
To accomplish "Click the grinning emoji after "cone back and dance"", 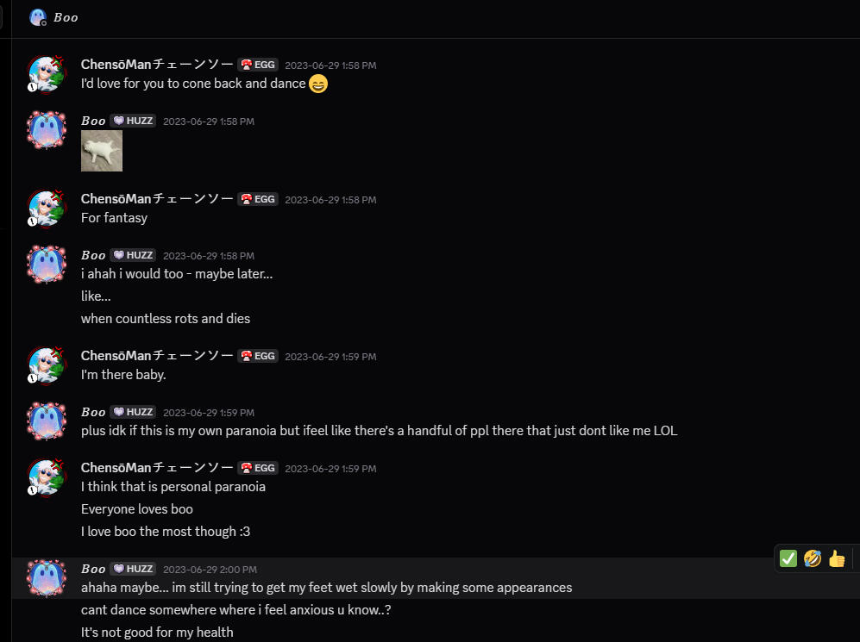I will pyautogui.click(x=318, y=84).
